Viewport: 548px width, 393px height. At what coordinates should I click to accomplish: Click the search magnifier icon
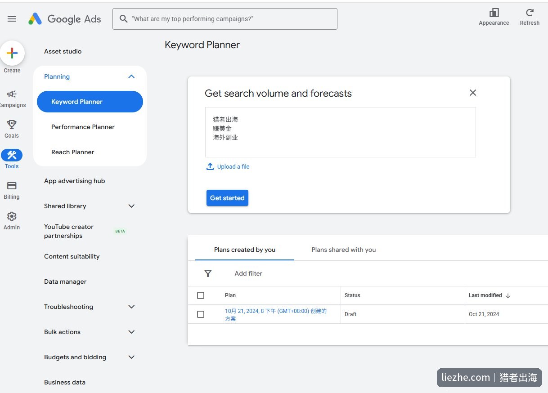pos(123,19)
